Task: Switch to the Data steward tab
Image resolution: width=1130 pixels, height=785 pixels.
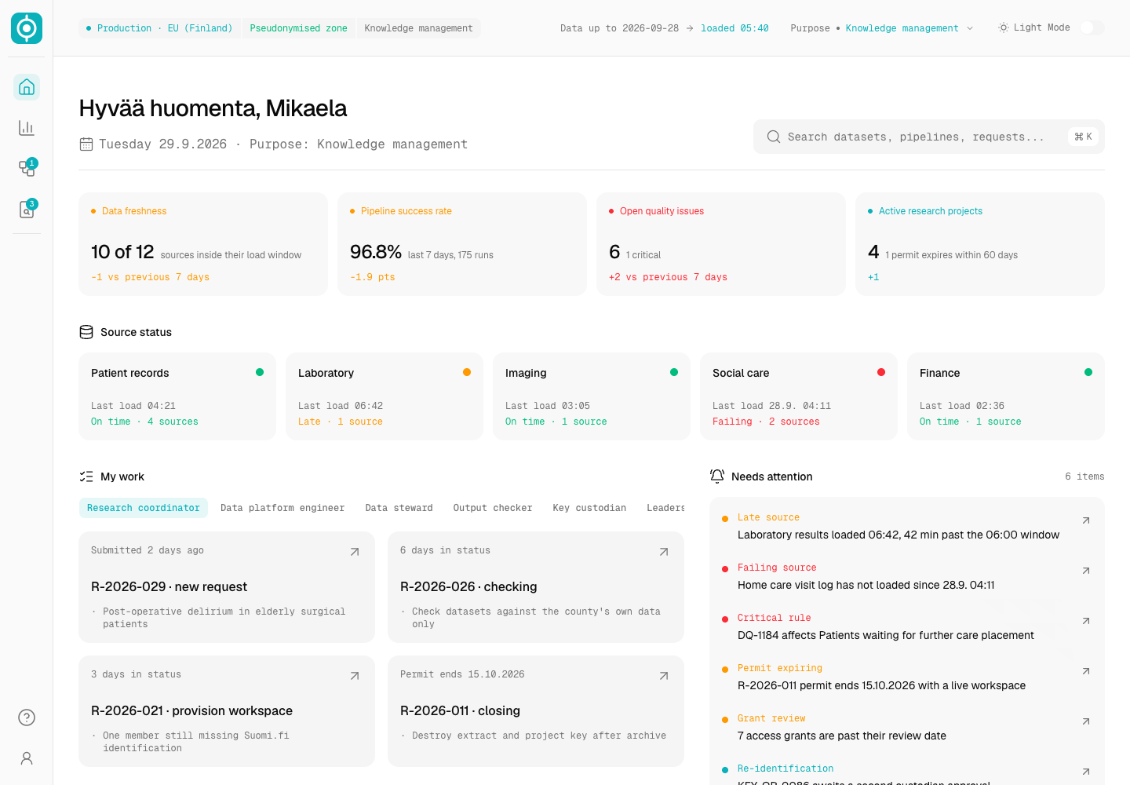Action: 399,508
